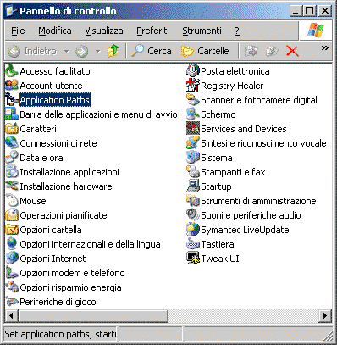The width and height of the screenshot is (337, 345).
Task: Click the red X delete toolbar button
Action: click(x=292, y=51)
